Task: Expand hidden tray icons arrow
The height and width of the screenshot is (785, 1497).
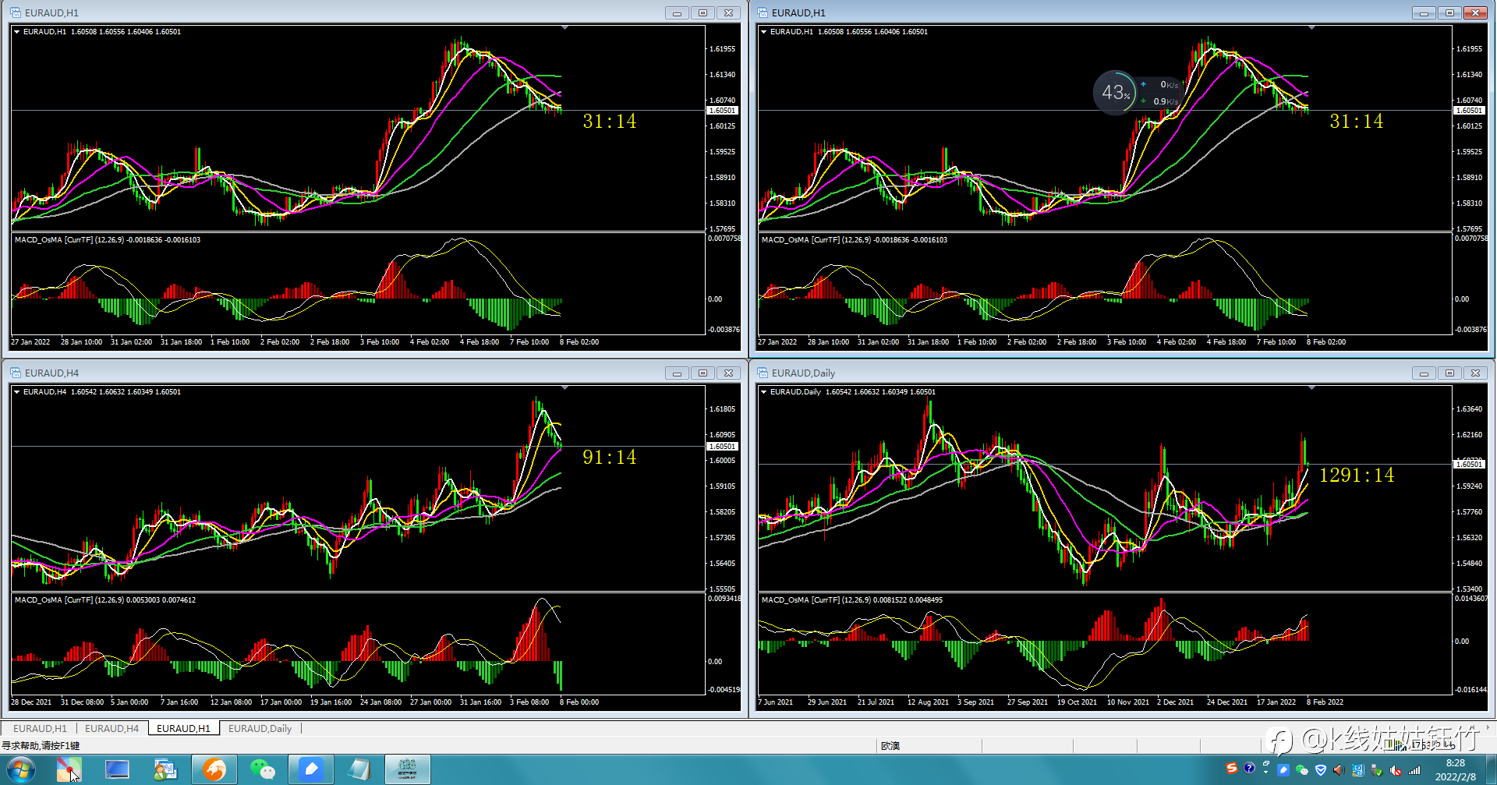Action: point(1265,772)
